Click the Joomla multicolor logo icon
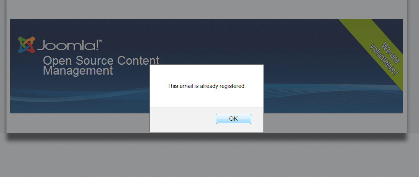Image resolution: width=419 pixels, height=177 pixels. (26, 45)
